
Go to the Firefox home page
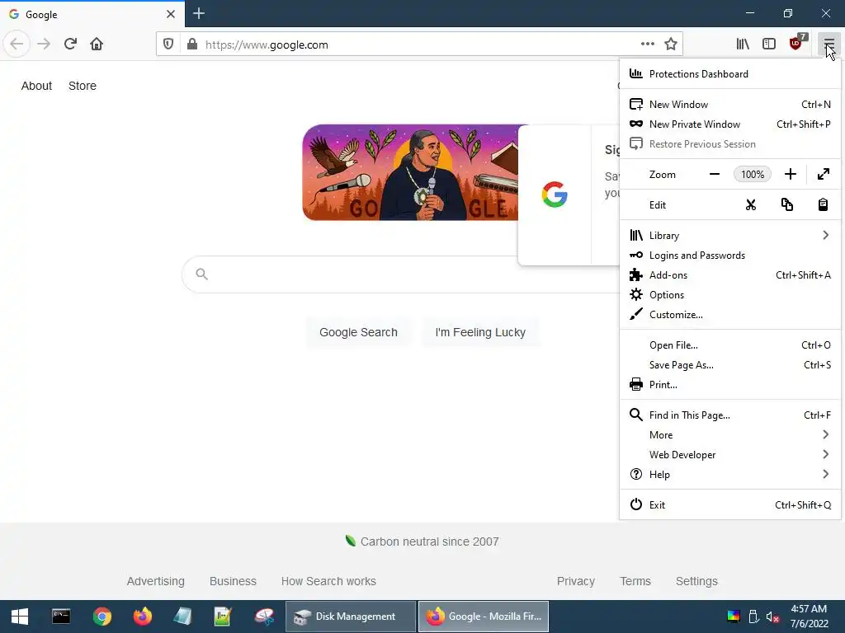pos(97,45)
